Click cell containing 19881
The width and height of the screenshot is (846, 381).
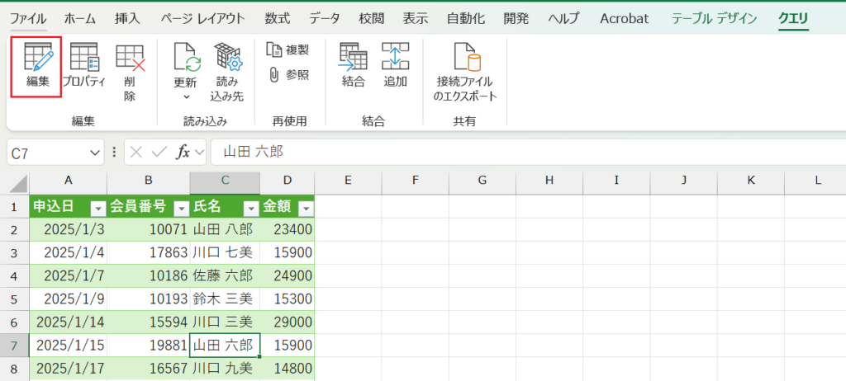(149, 345)
